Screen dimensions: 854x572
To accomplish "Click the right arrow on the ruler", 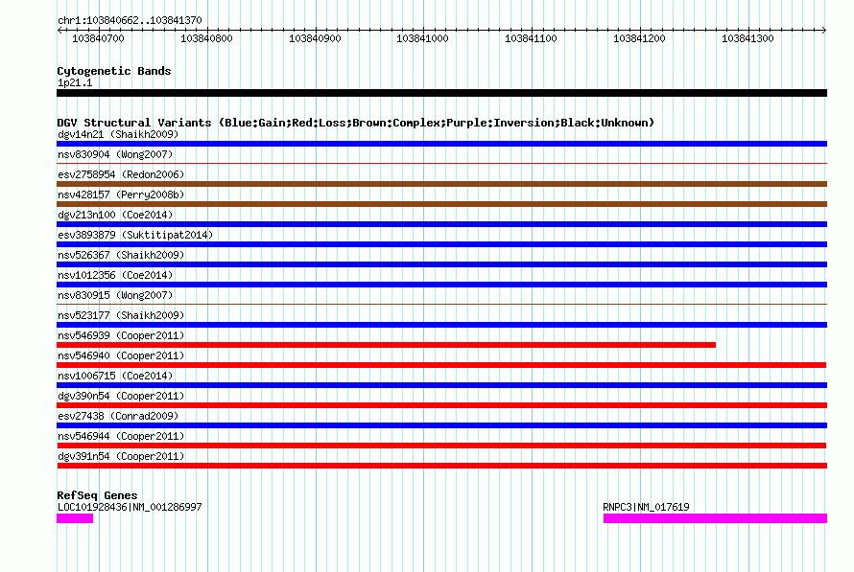I will click(824, 31).
